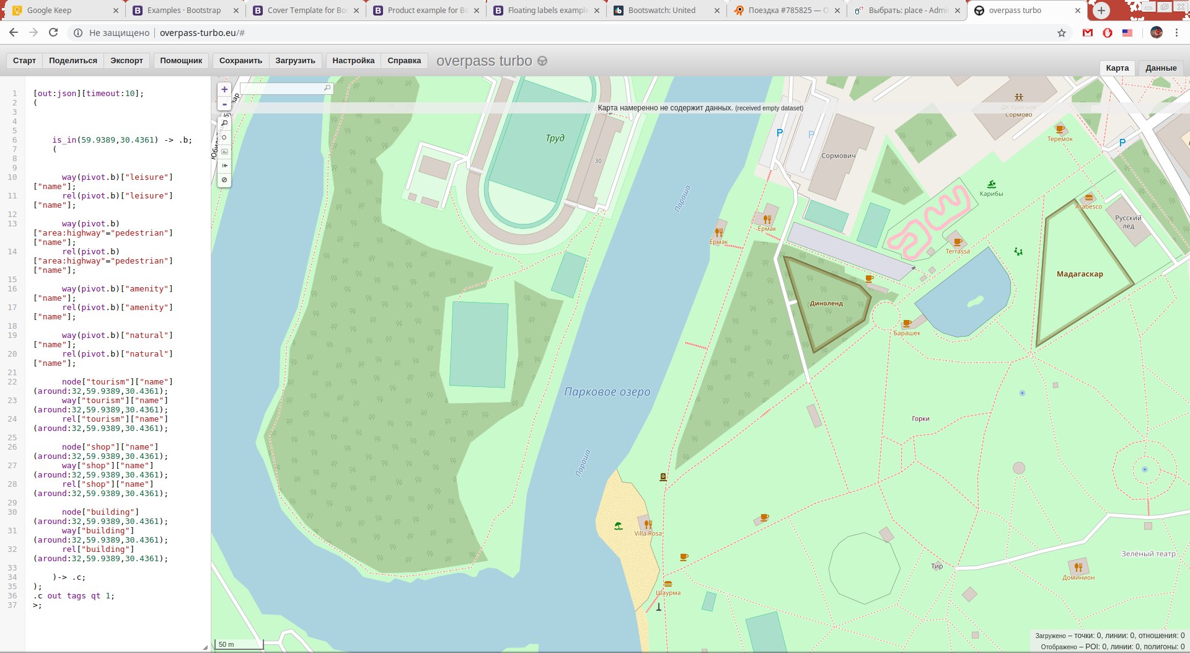This screenshot has width=1190, height=653.
Task: Click the Сормович building label
Action: click(838, 156)
